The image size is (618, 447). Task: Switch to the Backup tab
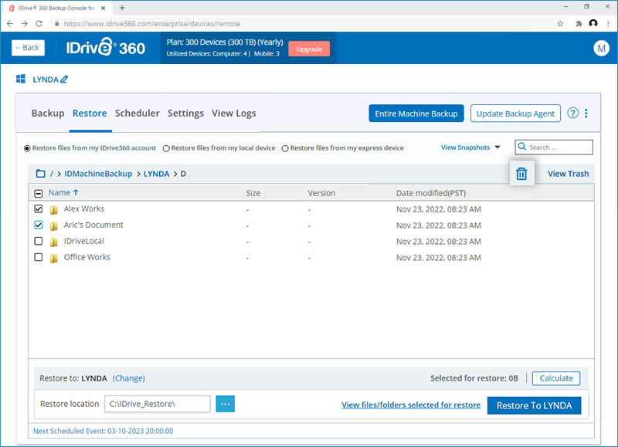(48, 113)
